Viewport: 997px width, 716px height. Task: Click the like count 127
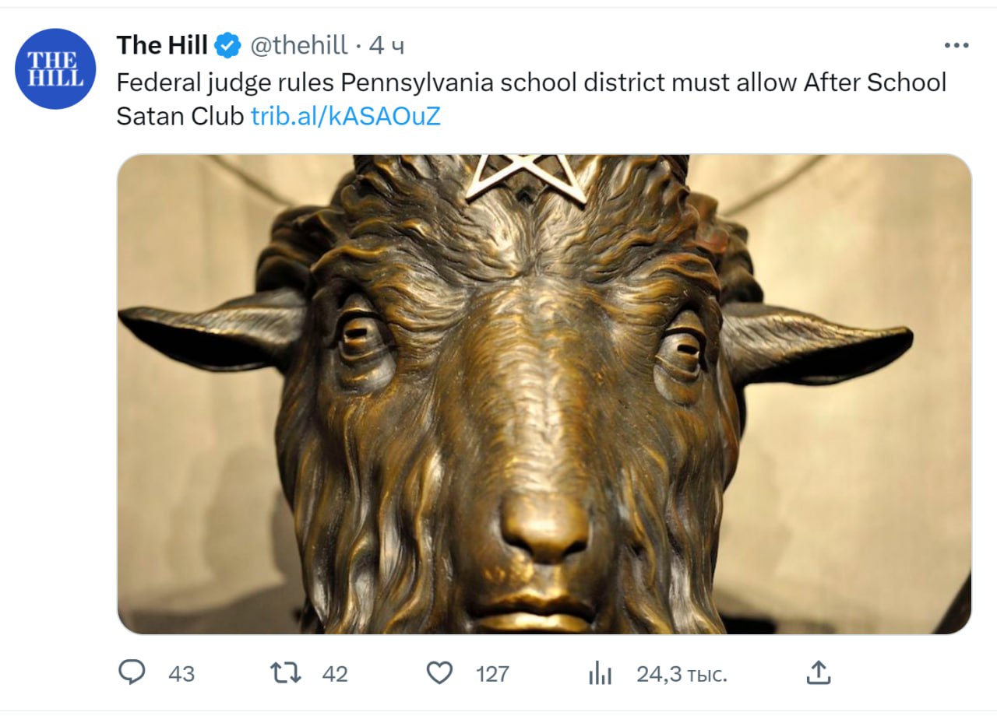coord(492,673)
